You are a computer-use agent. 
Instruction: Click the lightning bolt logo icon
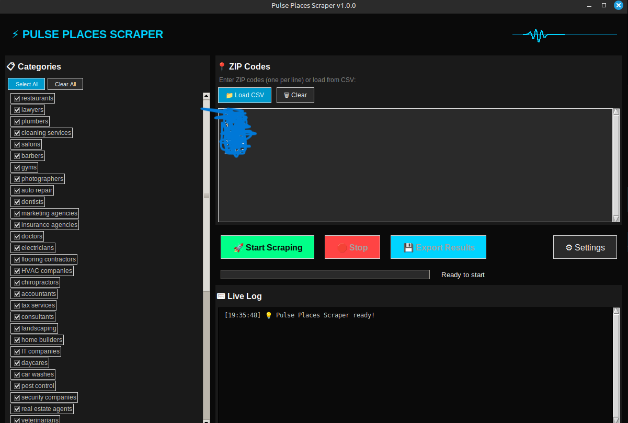tap(15, 34)
